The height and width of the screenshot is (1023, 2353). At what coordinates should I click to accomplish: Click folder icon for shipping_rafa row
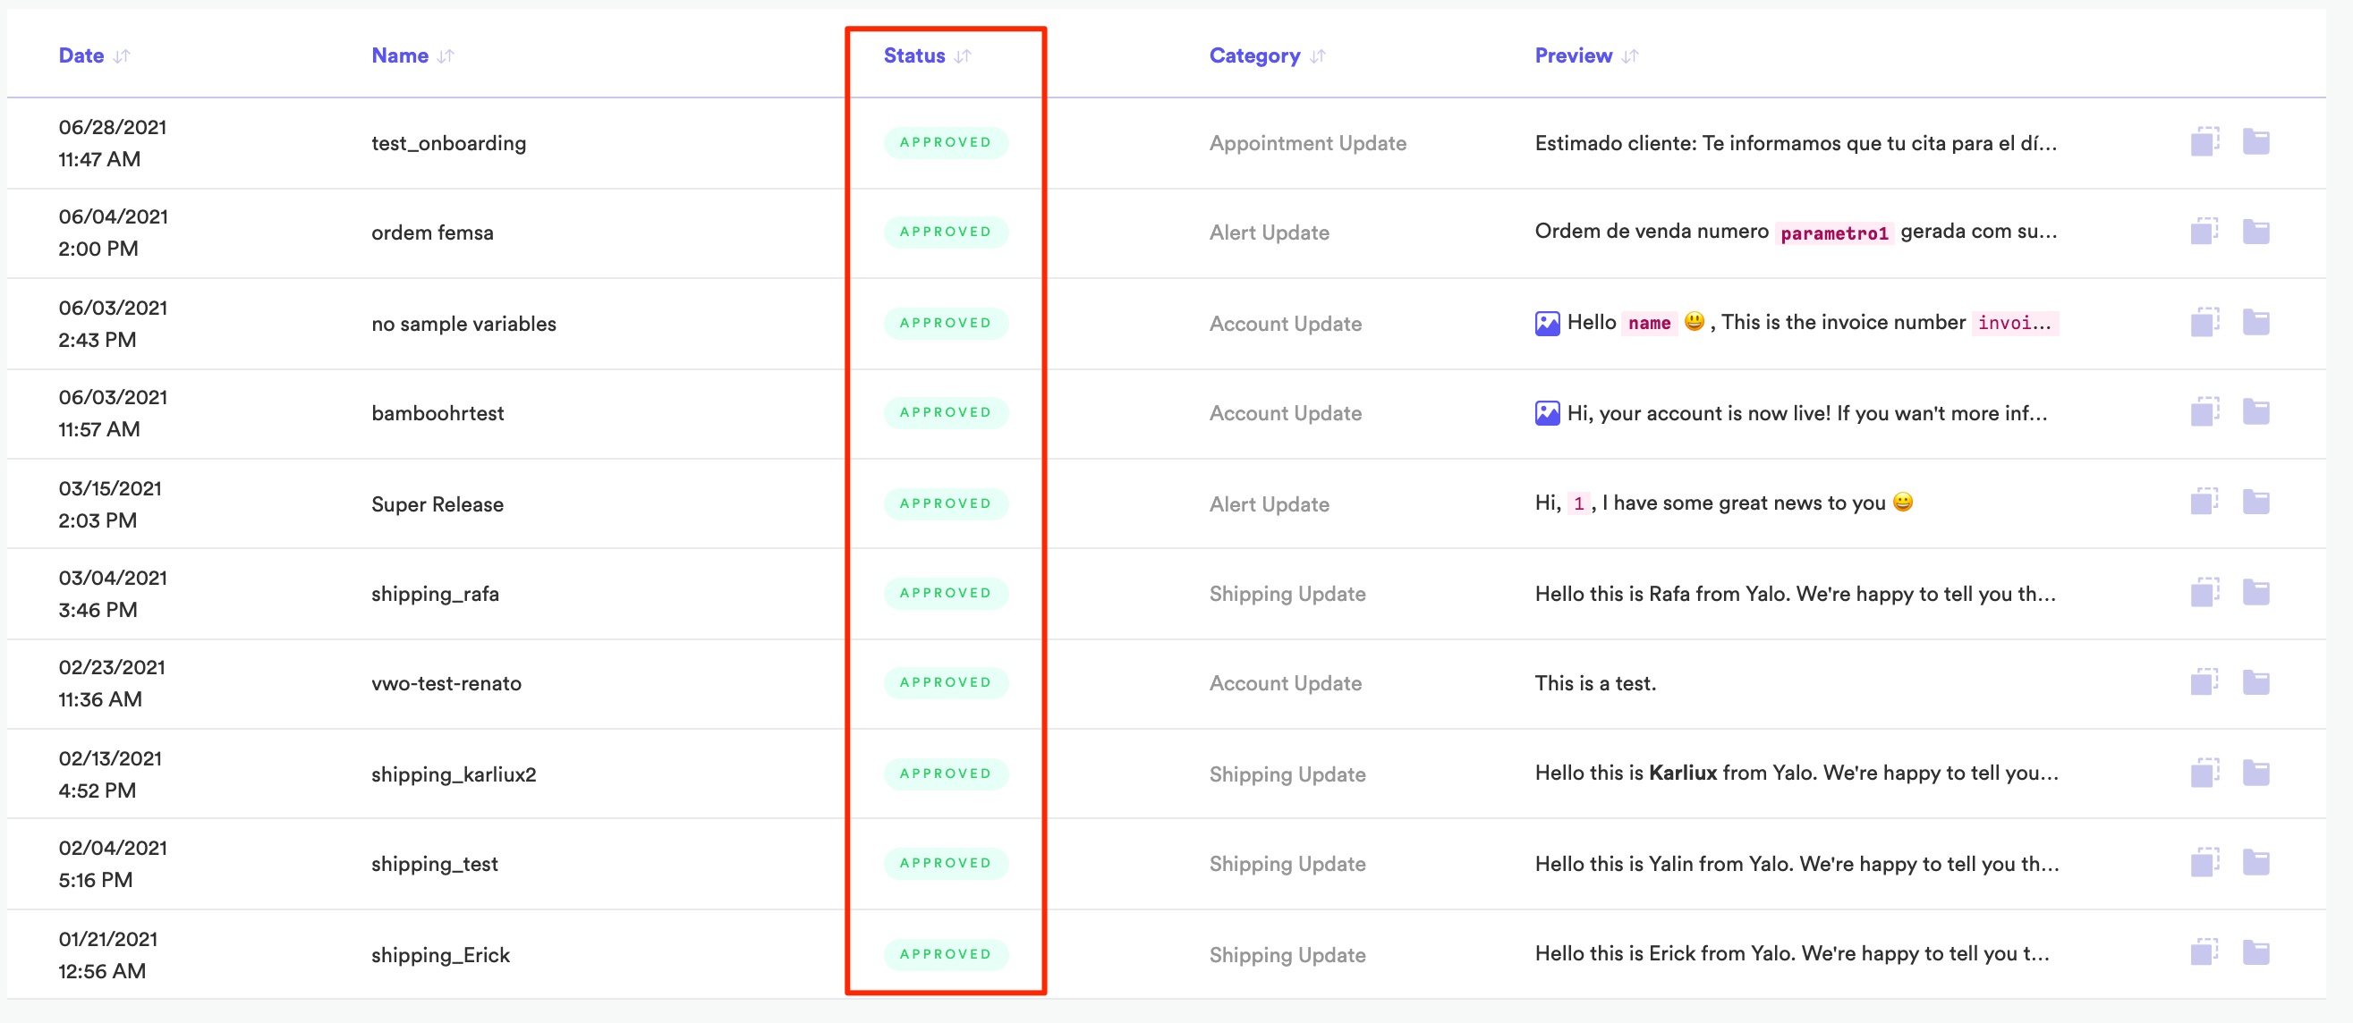point(2255,593)
